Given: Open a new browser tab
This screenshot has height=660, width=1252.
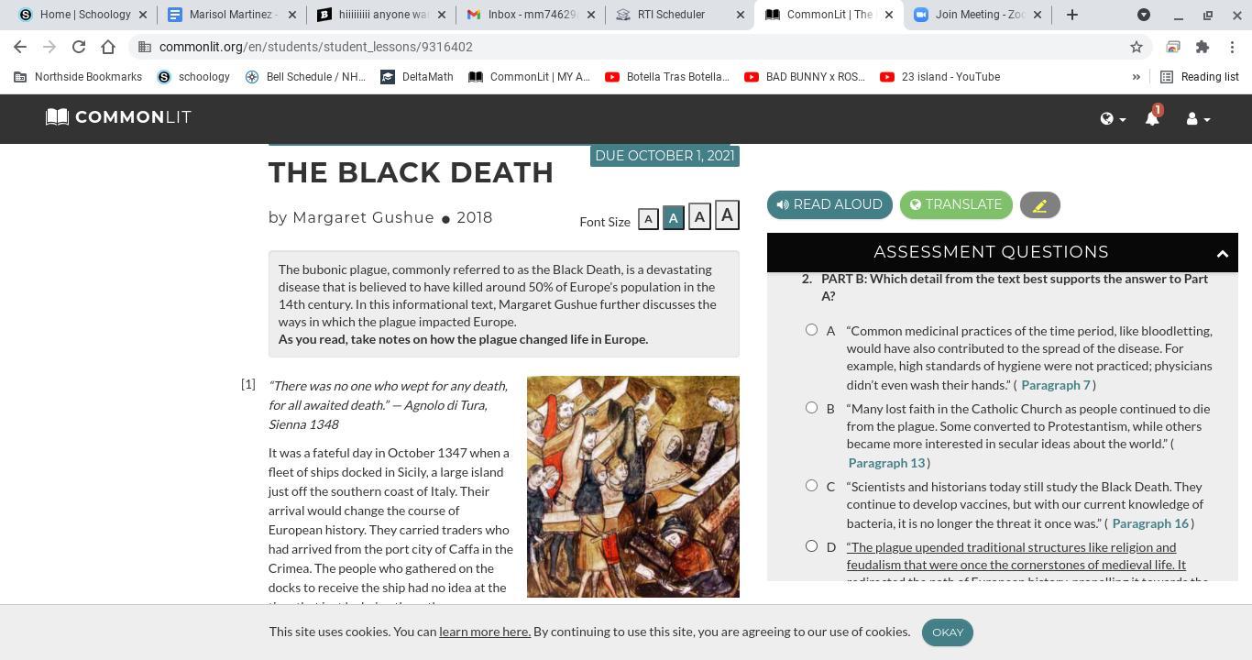Looking at the screenshot, I should [1071, 15].
